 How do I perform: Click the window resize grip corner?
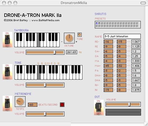tap(146, 124)
